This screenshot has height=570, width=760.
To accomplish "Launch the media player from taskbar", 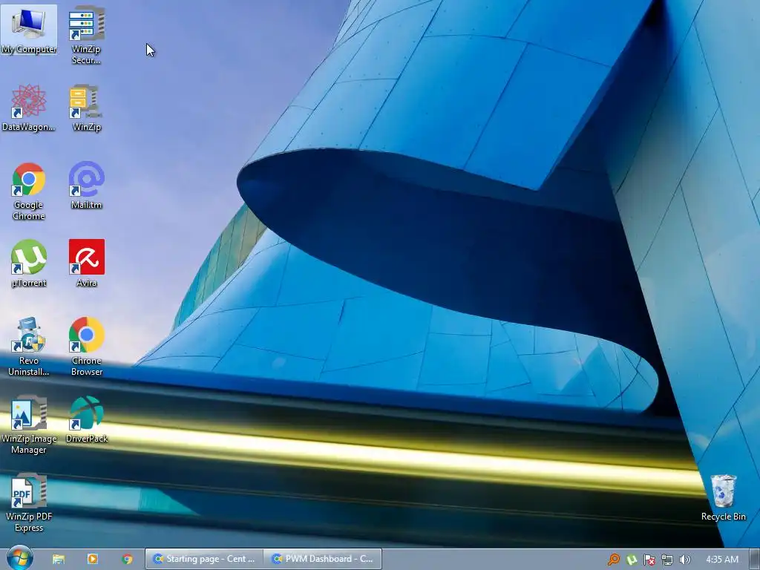I will (x=93, y=560).
